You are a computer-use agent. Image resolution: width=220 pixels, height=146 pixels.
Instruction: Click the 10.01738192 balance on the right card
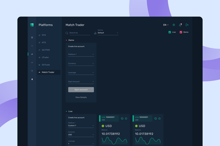[144, 134]
